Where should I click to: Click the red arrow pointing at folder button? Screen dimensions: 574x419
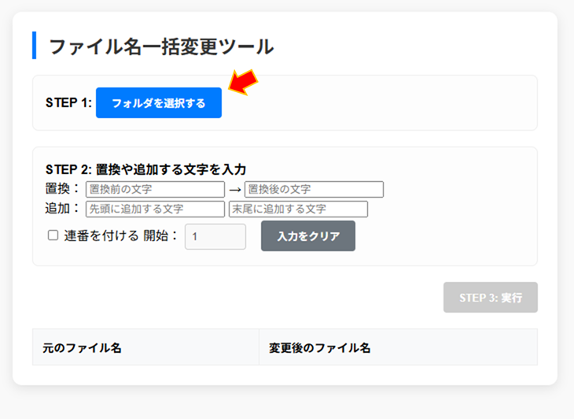(x=242, y=82)
